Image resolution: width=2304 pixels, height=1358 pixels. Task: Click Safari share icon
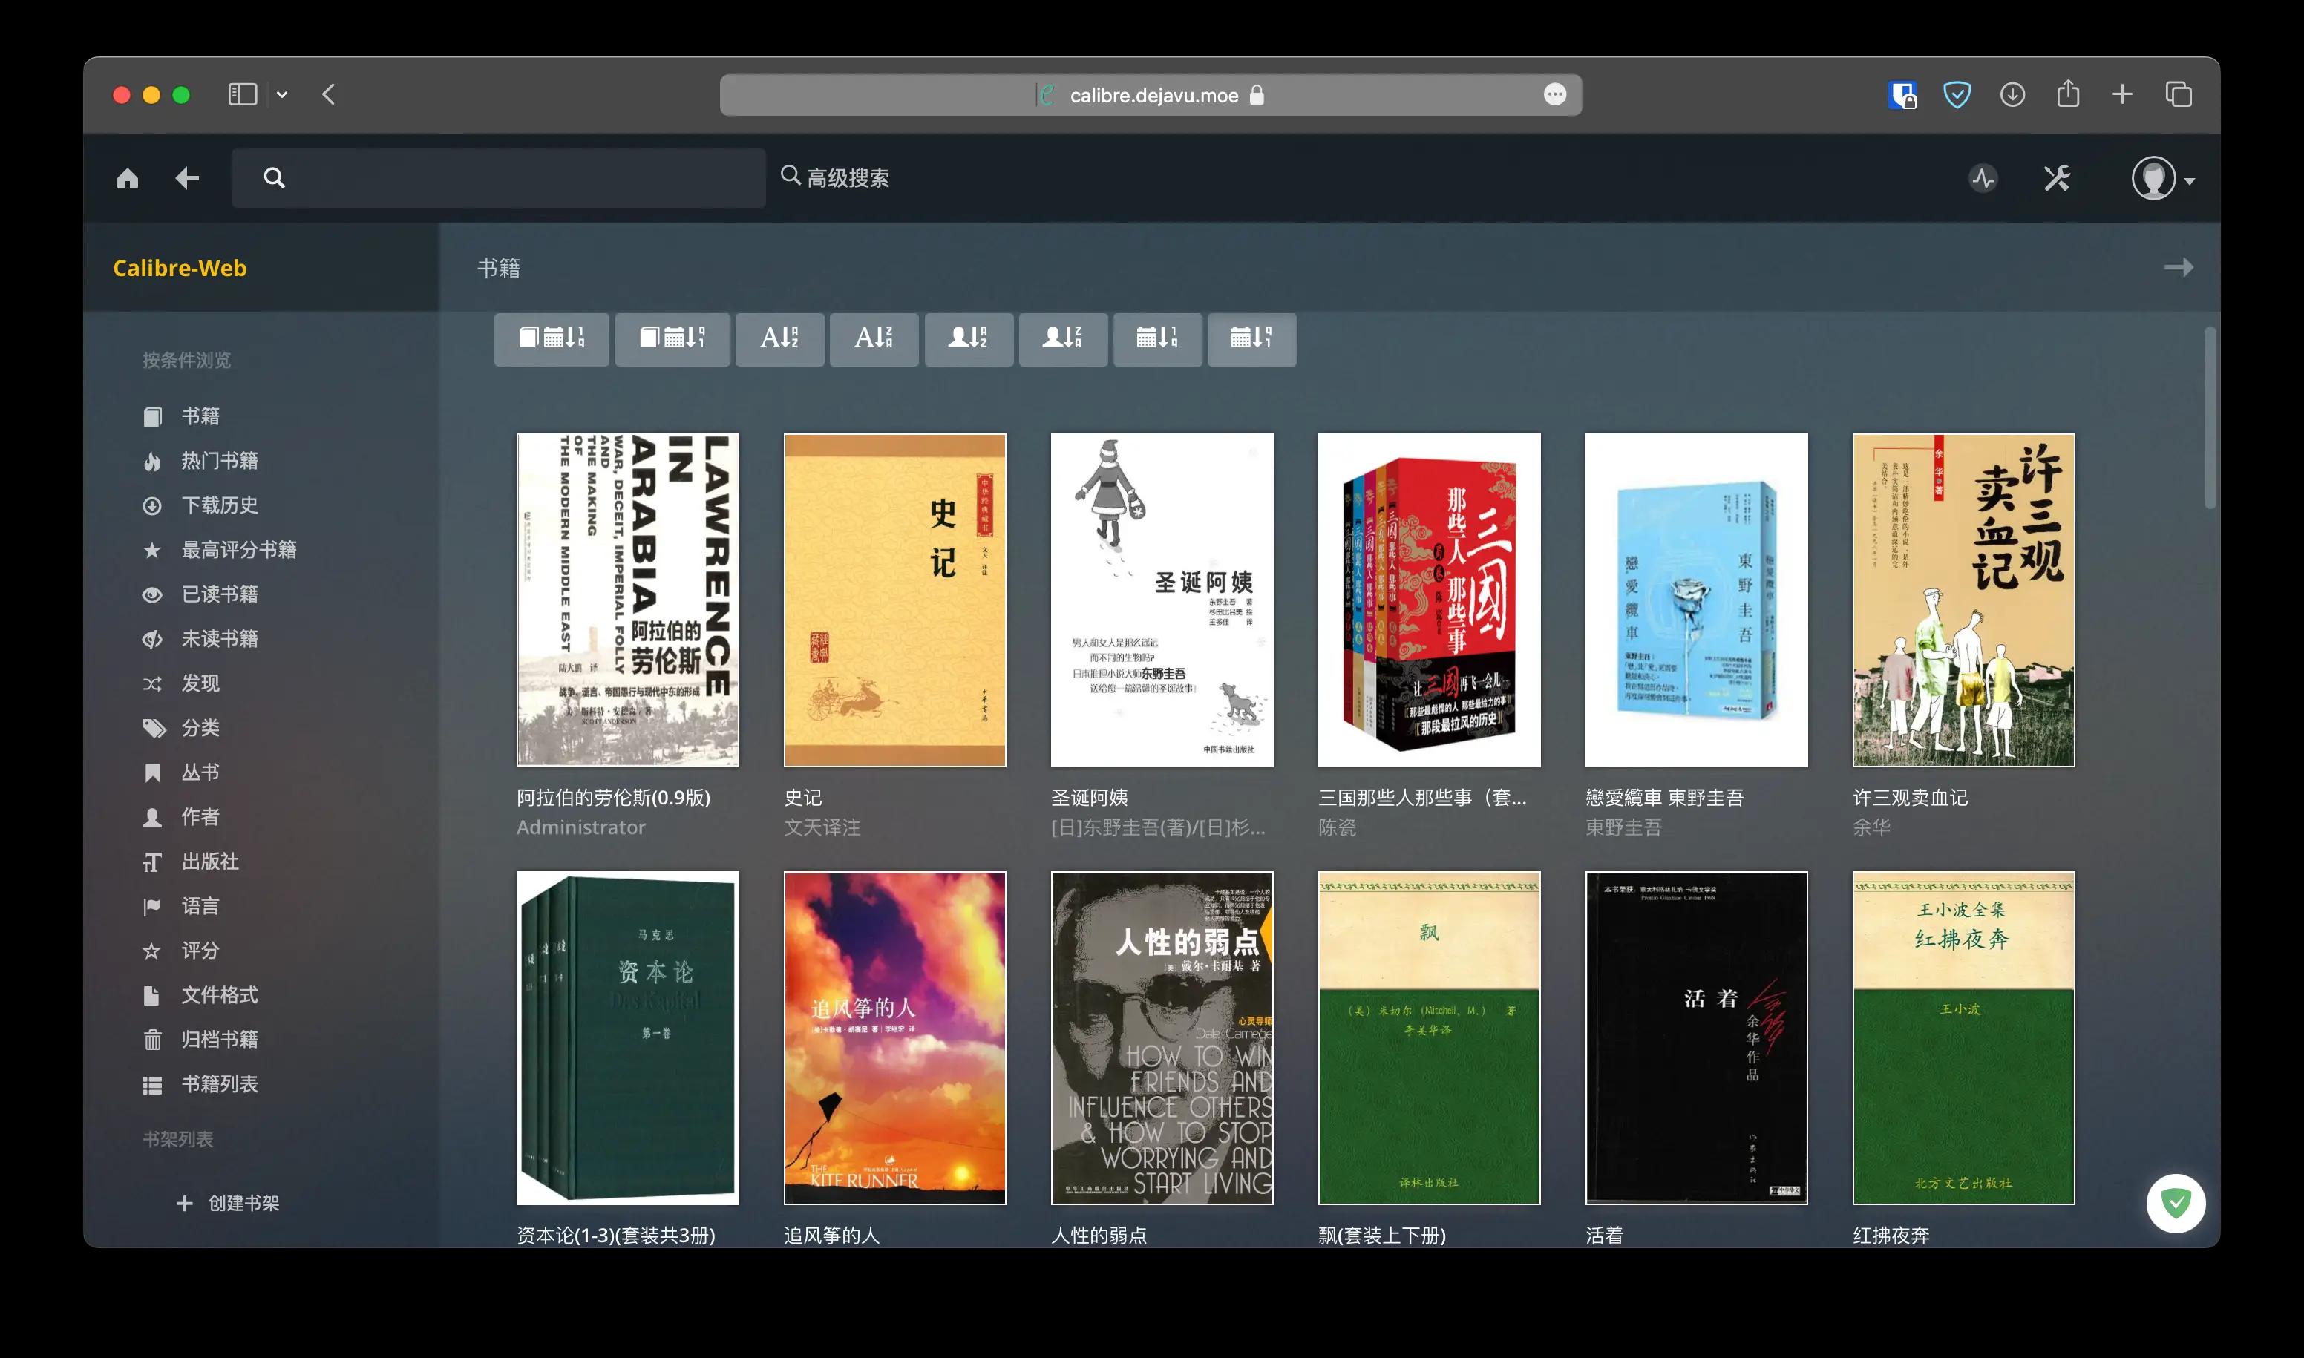pos(2068,94)
